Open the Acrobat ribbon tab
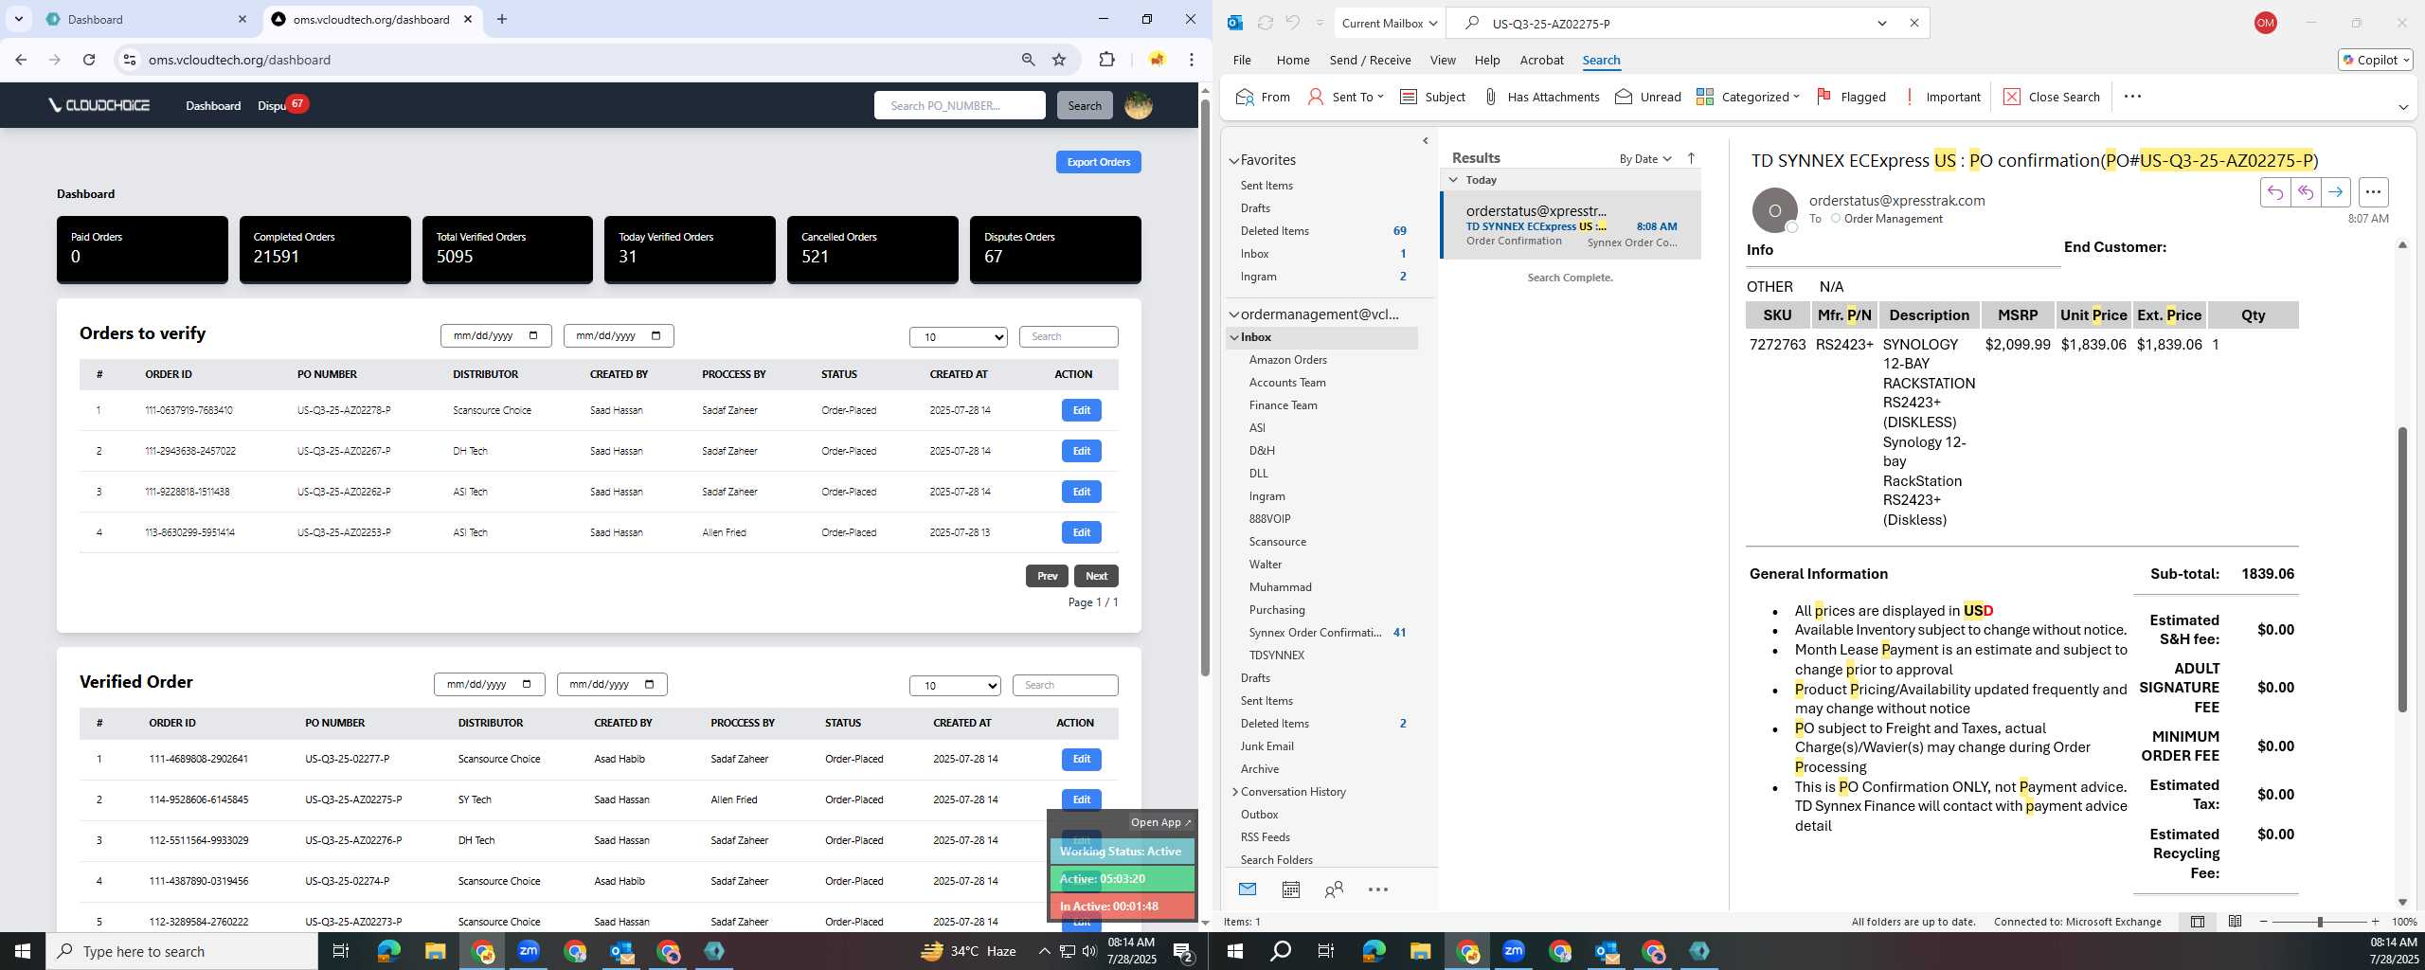2425x970 pixels. point(1541,60)
